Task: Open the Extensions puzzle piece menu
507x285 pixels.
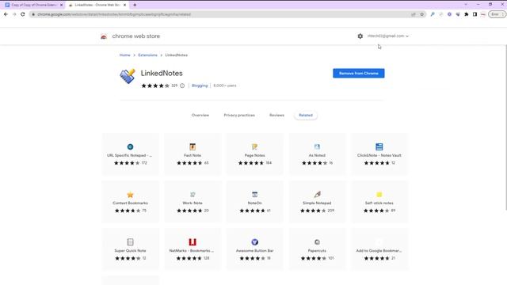Action: (x=467, y=14)
